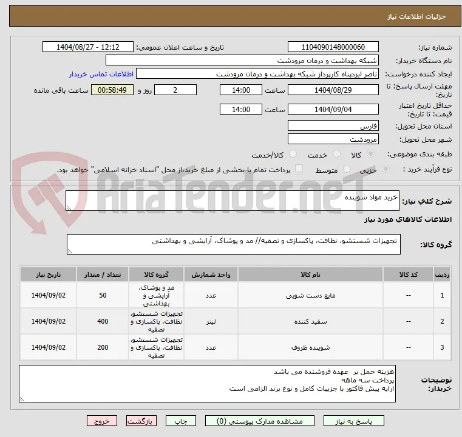Click the مشاهده مدارک پیوستی button
Screen dimensions: 462x437
pos(260,421)
